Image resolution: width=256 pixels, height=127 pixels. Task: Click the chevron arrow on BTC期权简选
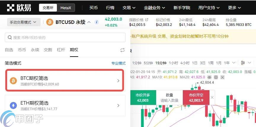(119, 81)
